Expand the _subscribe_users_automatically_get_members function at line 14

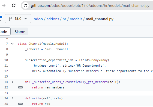(x=12, y=82)
